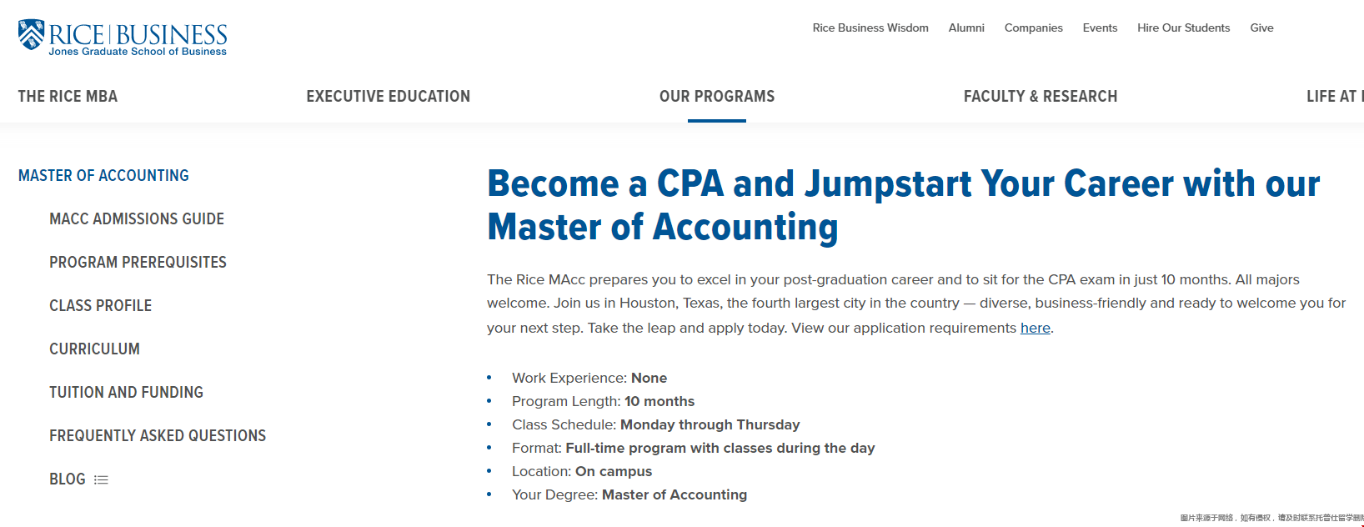The image size is (1364, 527).
Task: Open Tuition and Funding sidebar item
Action: [x=126, y=393]
